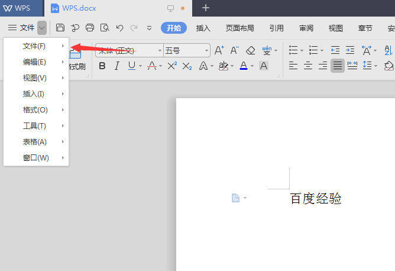Open the 窗口(W) submenu
This screenshot has width=395, height=271.
pos(36,158)
